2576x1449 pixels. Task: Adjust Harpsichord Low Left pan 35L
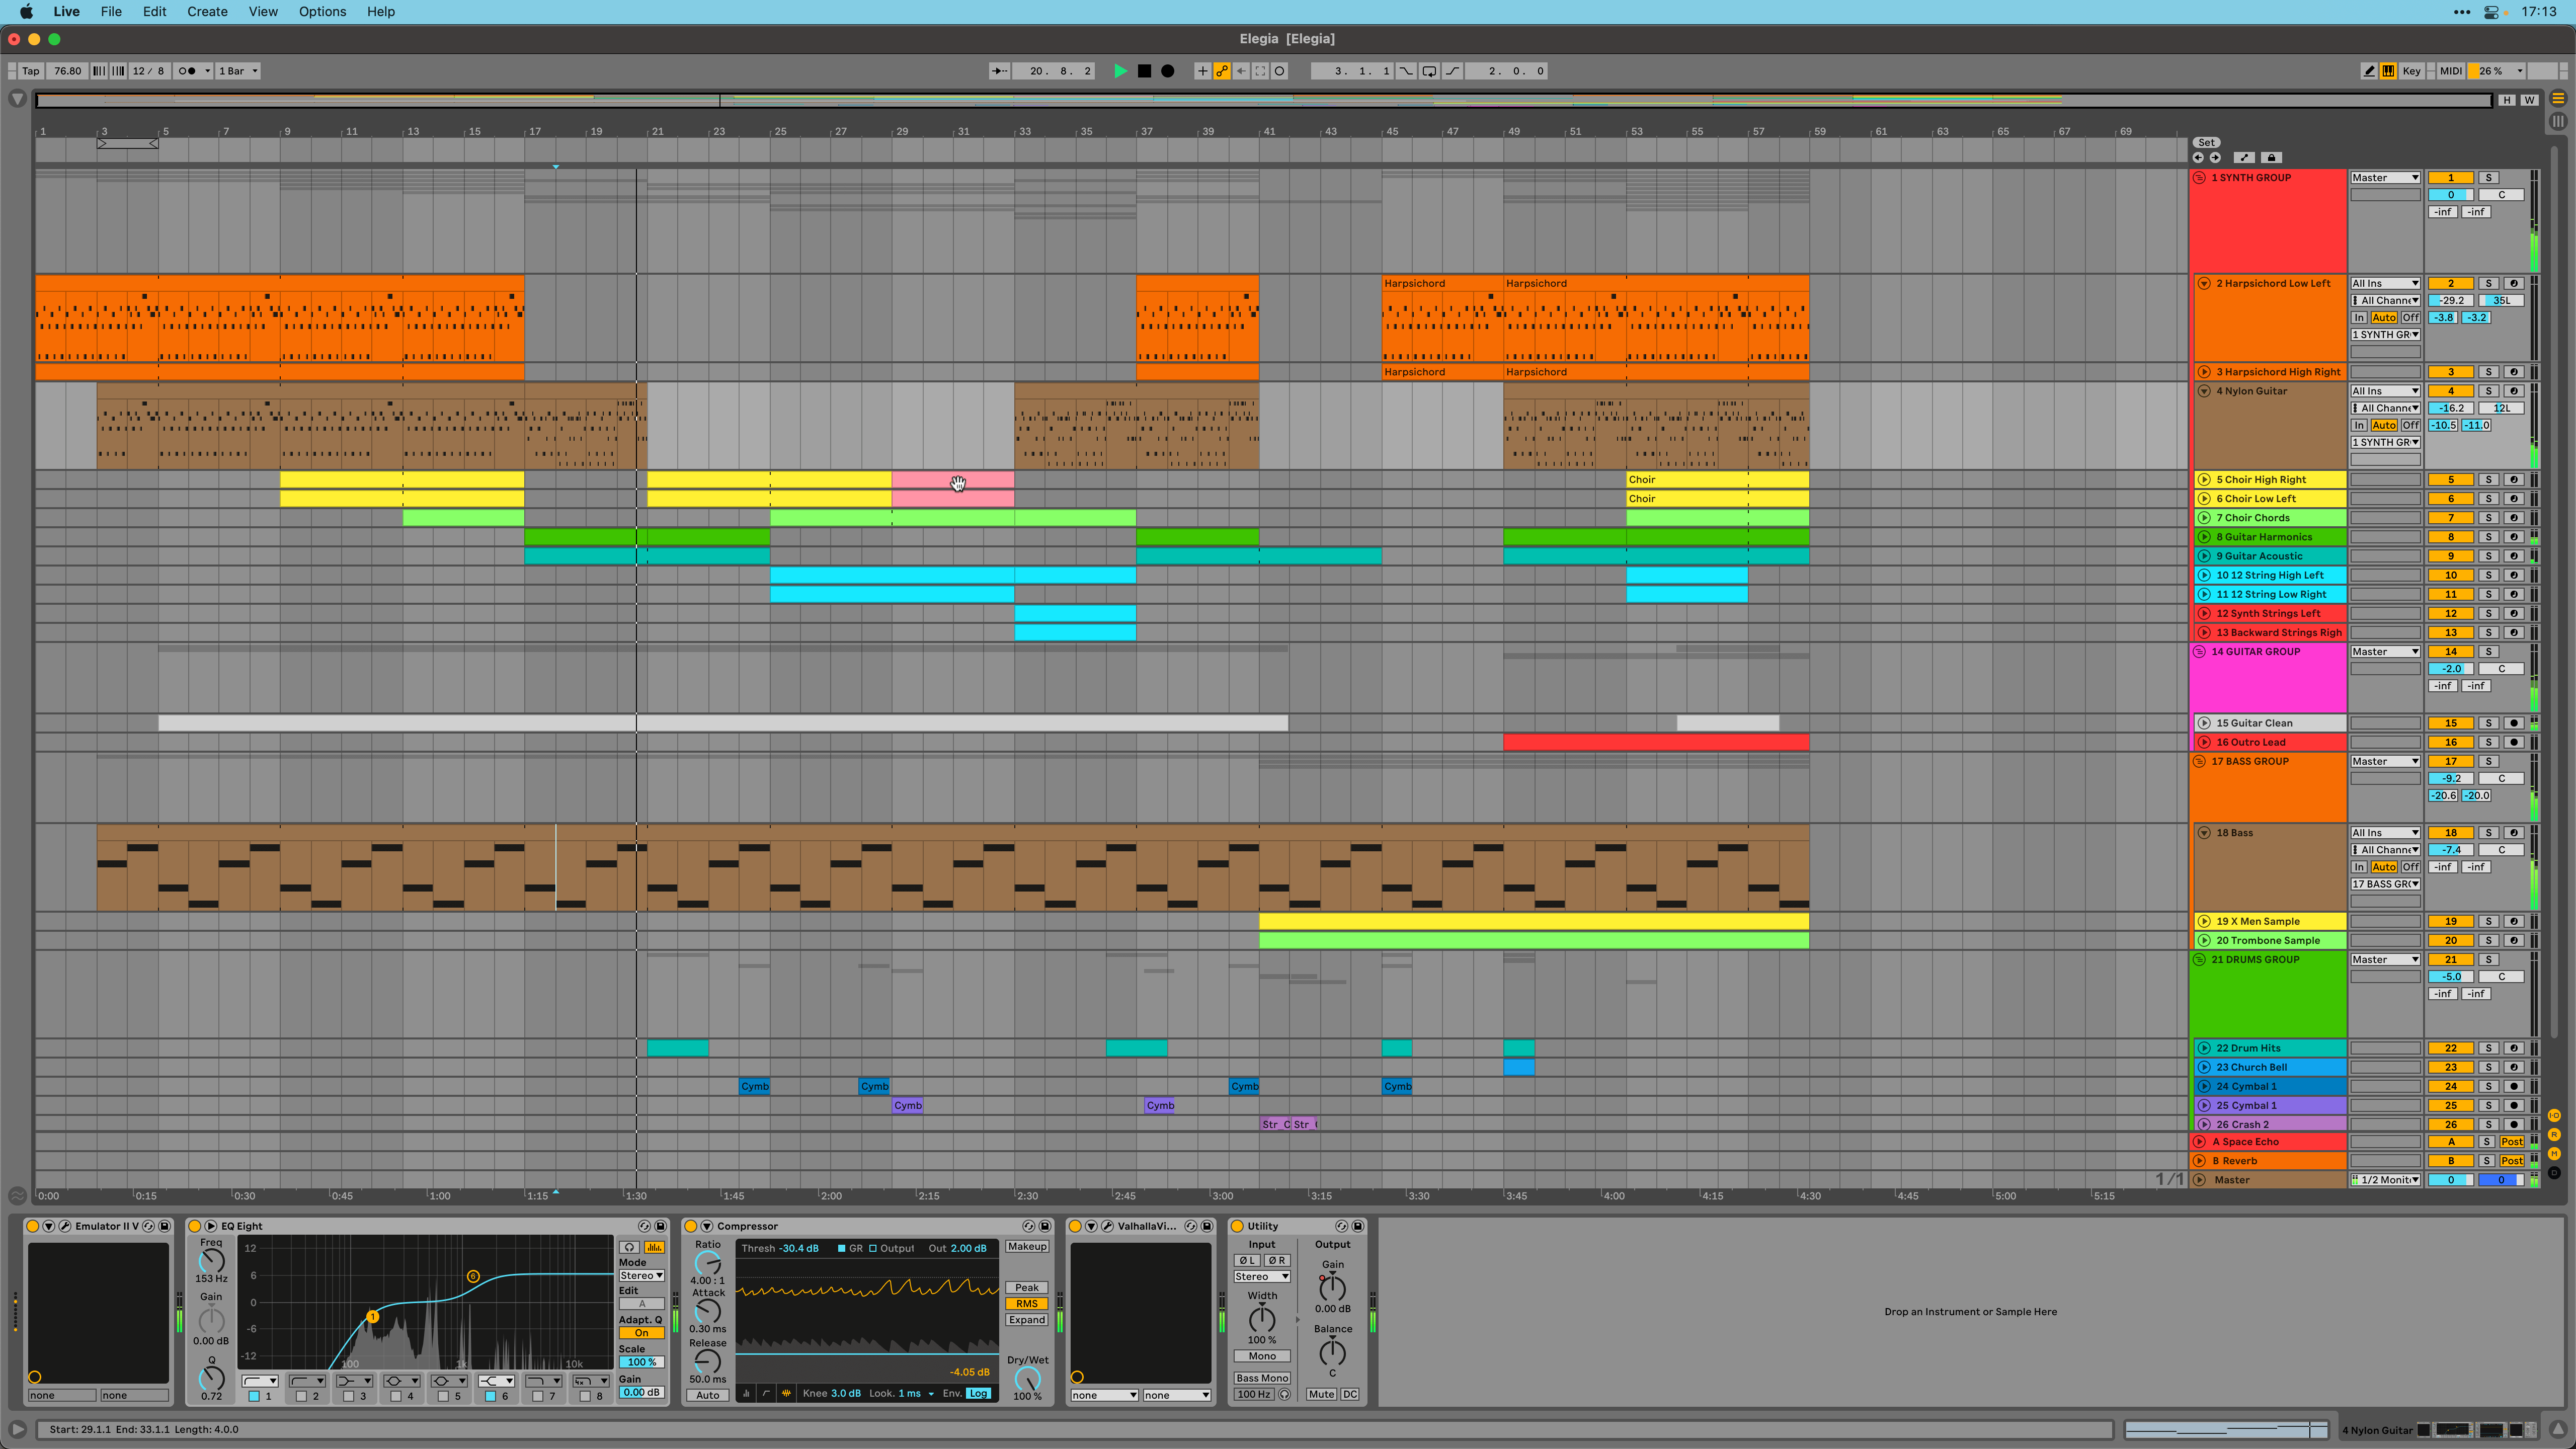point(2501,300)
